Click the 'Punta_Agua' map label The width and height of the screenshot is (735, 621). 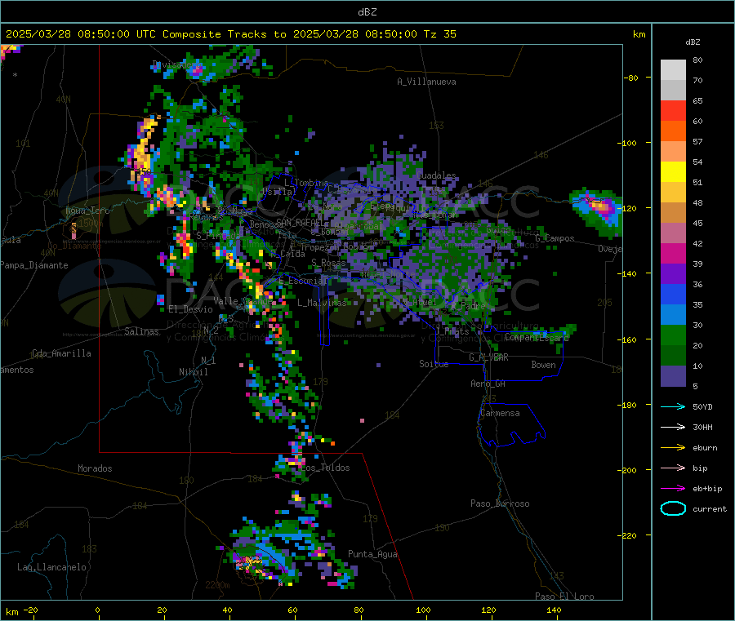coord(372,554)
